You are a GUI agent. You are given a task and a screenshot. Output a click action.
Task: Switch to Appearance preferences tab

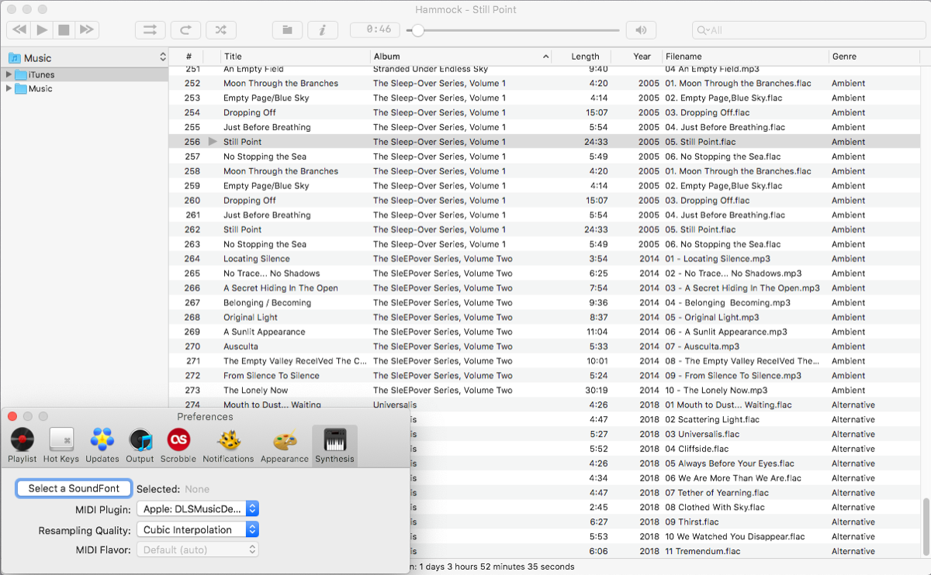point(284,446)
